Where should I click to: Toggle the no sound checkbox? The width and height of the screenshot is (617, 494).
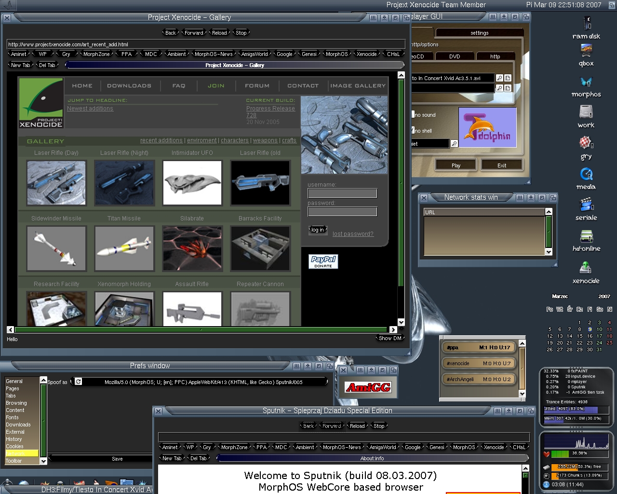coord(413,115)
